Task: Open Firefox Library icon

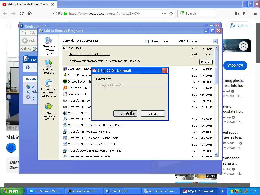Action: point(237,14)
